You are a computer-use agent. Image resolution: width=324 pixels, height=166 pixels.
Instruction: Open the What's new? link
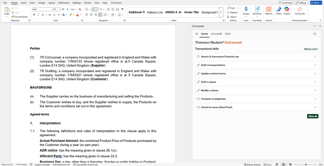pyautogui.click(x=311, y=49)
